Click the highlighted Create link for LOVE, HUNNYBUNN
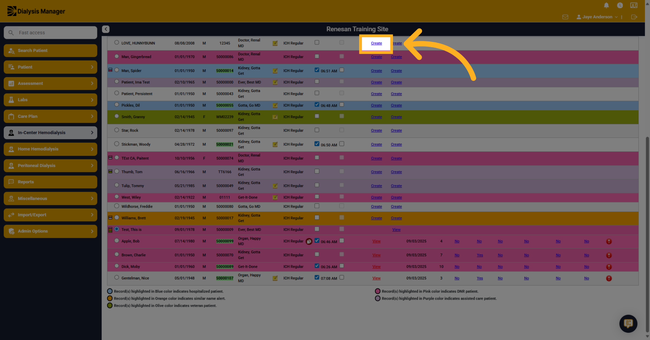Viewport: 650px width, 340px height. [x=376, y=43]
